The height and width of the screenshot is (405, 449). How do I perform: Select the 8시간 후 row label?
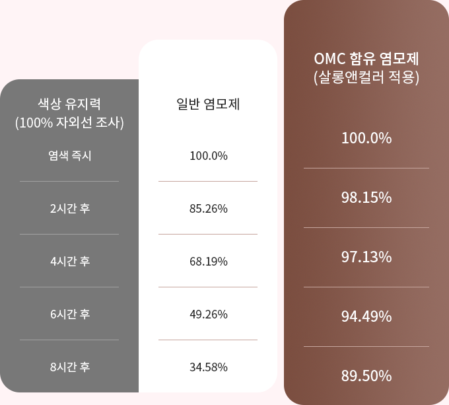point(70,367)
